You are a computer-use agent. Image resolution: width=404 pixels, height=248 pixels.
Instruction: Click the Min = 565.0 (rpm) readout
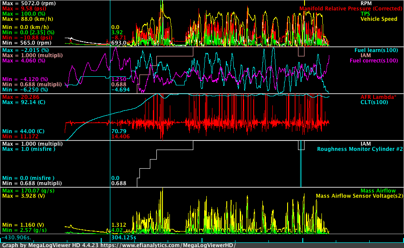pos(27,42)
